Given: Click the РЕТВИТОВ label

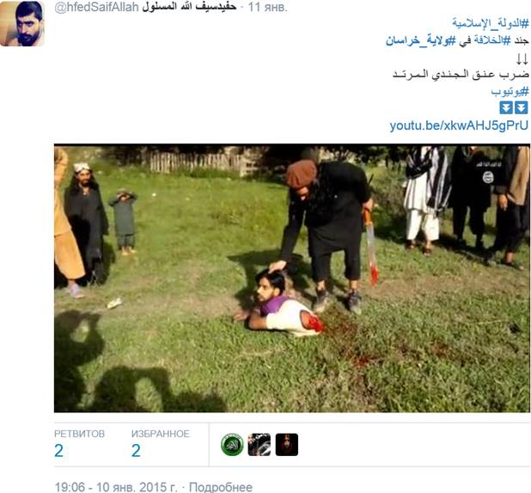Looking at the screenshot, I should click(x=79, y=434).
